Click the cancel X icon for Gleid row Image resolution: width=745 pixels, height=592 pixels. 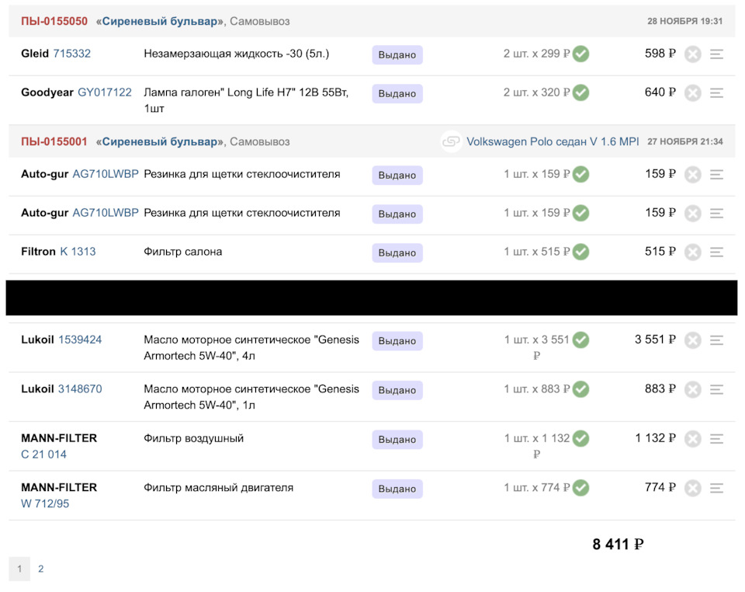click(693, 54)
